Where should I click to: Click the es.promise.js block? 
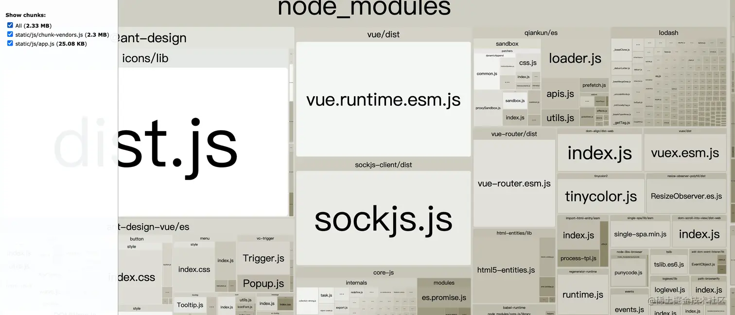tap(444, 298)
